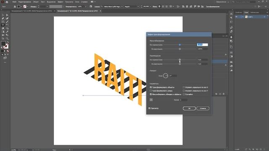Open the font size dropdown arrow
The image size is (269, 151).
150,7
